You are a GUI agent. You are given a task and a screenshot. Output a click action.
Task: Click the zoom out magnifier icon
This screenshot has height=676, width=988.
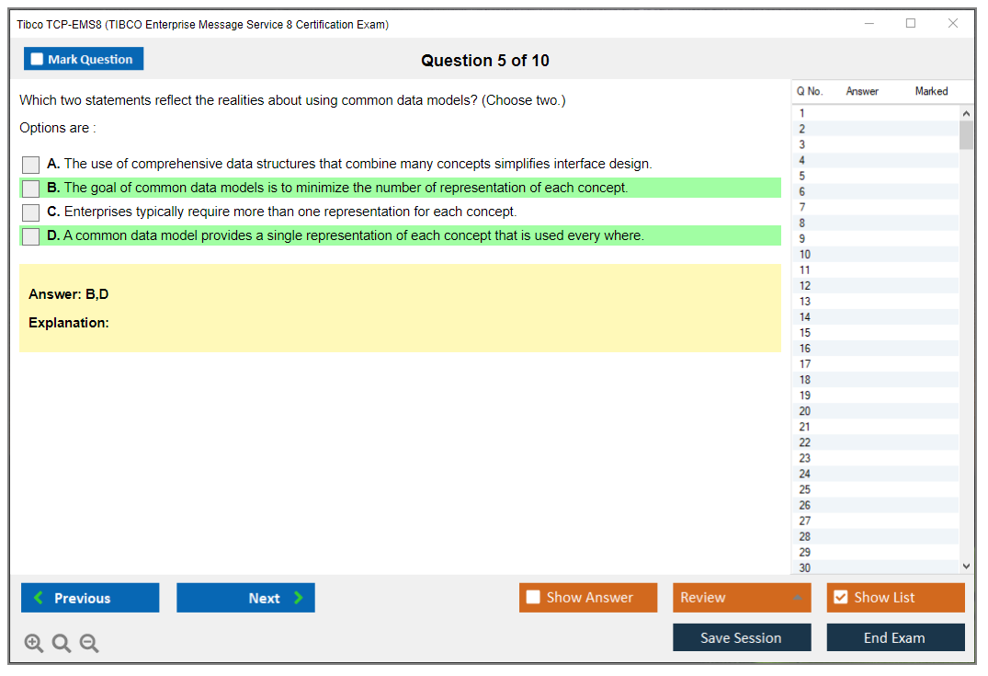pyautogui.click(x=89, y=644)
